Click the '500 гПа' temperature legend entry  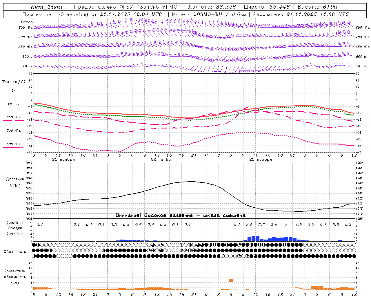pos(13,144)
